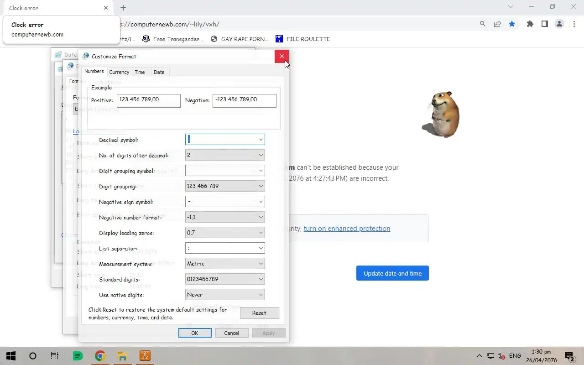584x365 pixels.
Task: Open the FILE ROULETTE bookmark
Action: point(302,39)
